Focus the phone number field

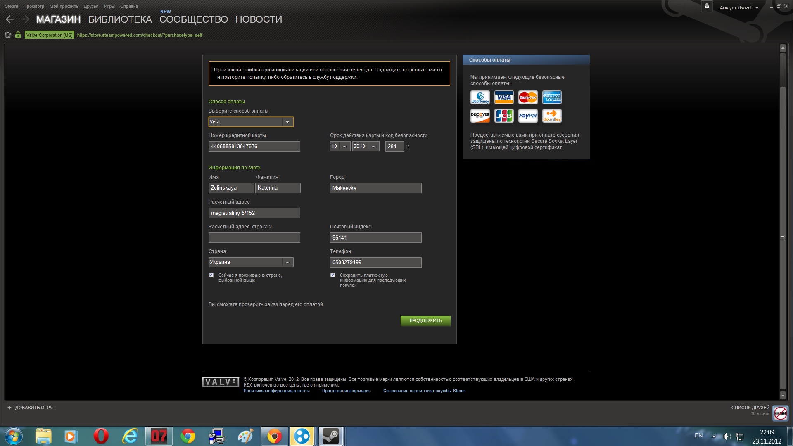pos(376,262)
